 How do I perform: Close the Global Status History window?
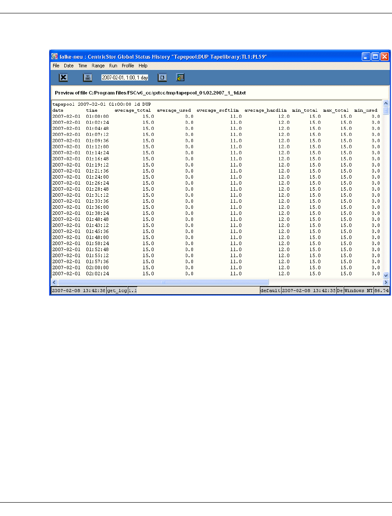coord(384,57)
